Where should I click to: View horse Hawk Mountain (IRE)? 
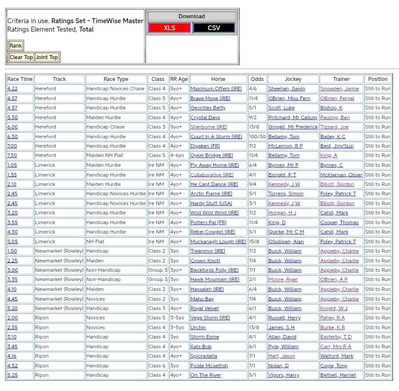(x=215, y=279)
